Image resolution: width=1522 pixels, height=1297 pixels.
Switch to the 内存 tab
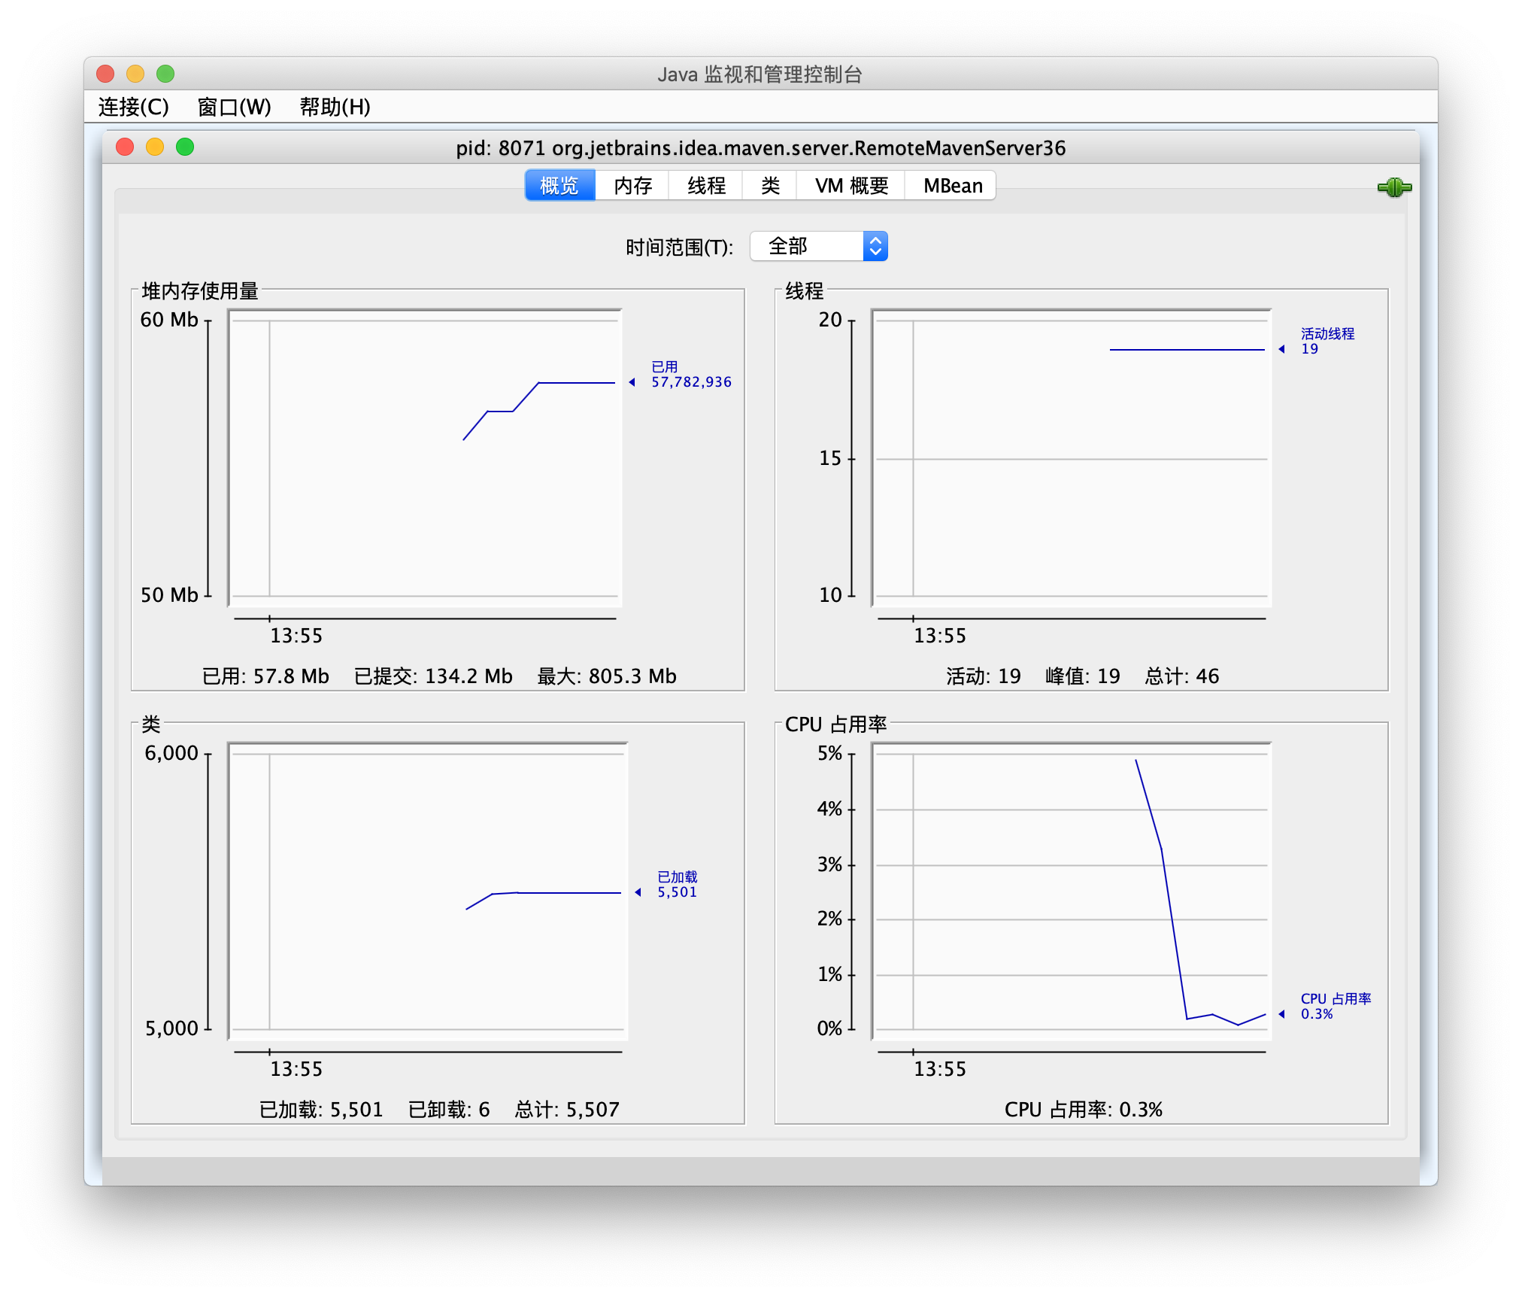pyautogui.click(x=632, y=186)
